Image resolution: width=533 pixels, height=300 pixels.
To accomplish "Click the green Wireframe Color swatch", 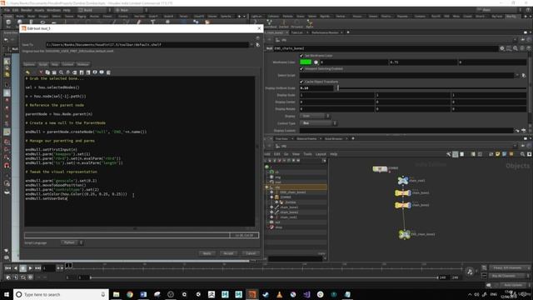I will click(x=306, y=62).
